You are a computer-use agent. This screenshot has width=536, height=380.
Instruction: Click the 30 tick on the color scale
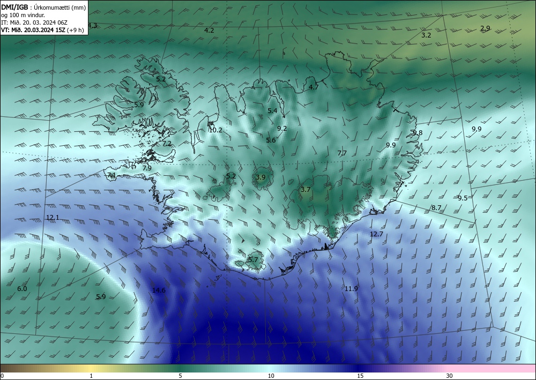pos(450,376)
